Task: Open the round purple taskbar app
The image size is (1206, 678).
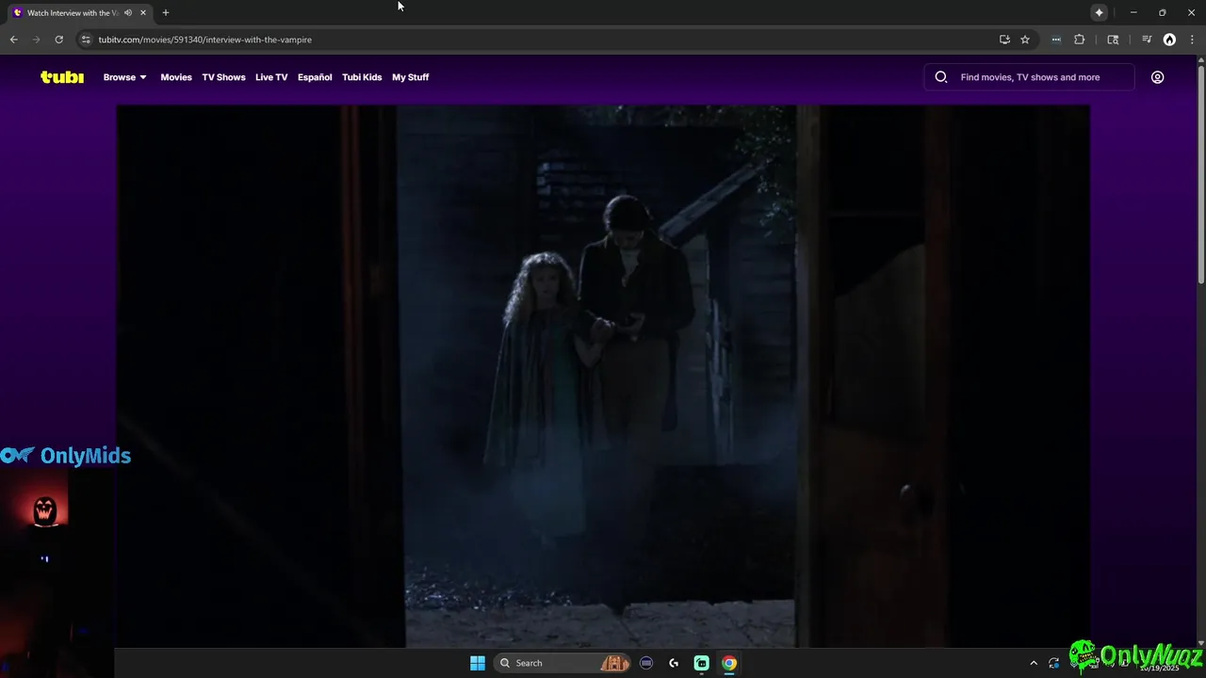Action: point(646,663)
